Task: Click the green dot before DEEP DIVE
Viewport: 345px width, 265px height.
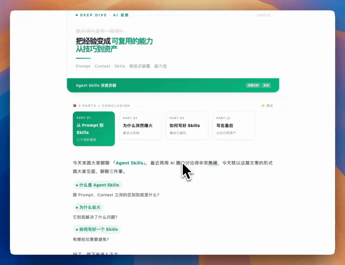Action: coord(77,15)
